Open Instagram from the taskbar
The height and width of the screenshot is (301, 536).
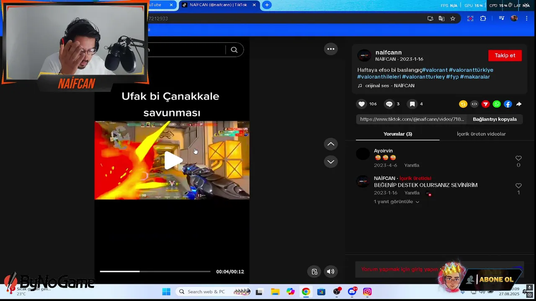click(x=367, y=291)
